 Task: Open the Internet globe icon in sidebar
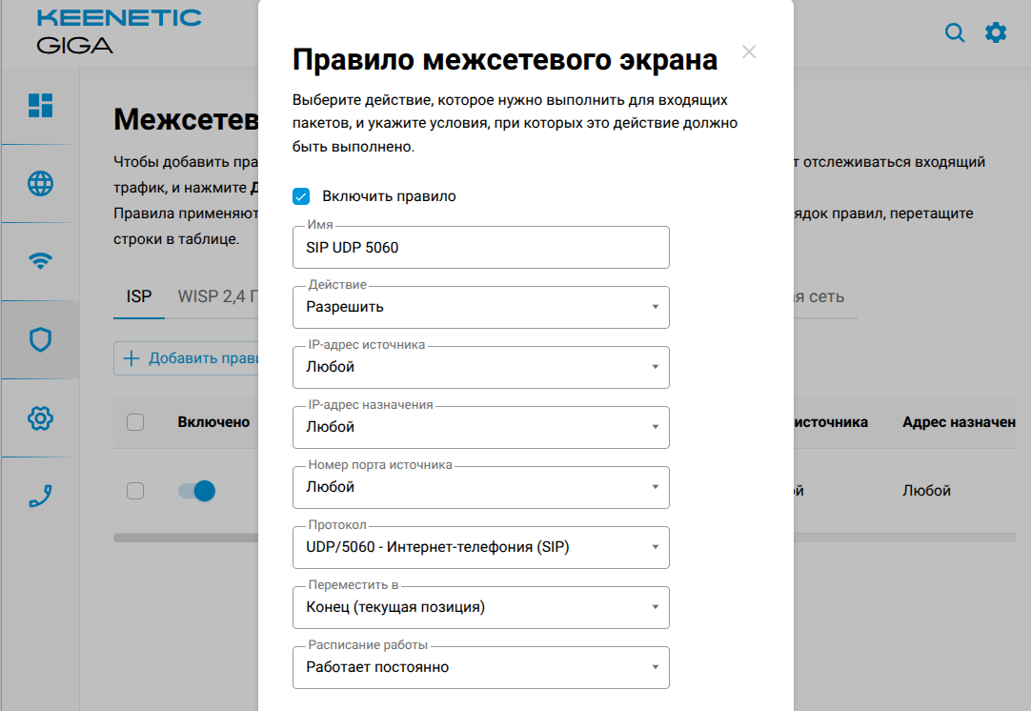point(40,184)
